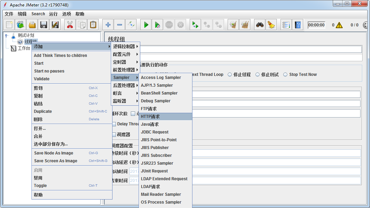Click the Cut scissors icon

70,25
